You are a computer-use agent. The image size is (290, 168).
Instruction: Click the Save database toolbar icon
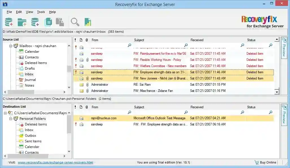click(35, 22)
